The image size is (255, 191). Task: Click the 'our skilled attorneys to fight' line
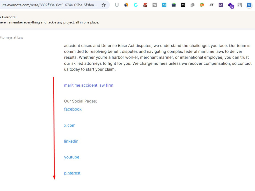158,63
